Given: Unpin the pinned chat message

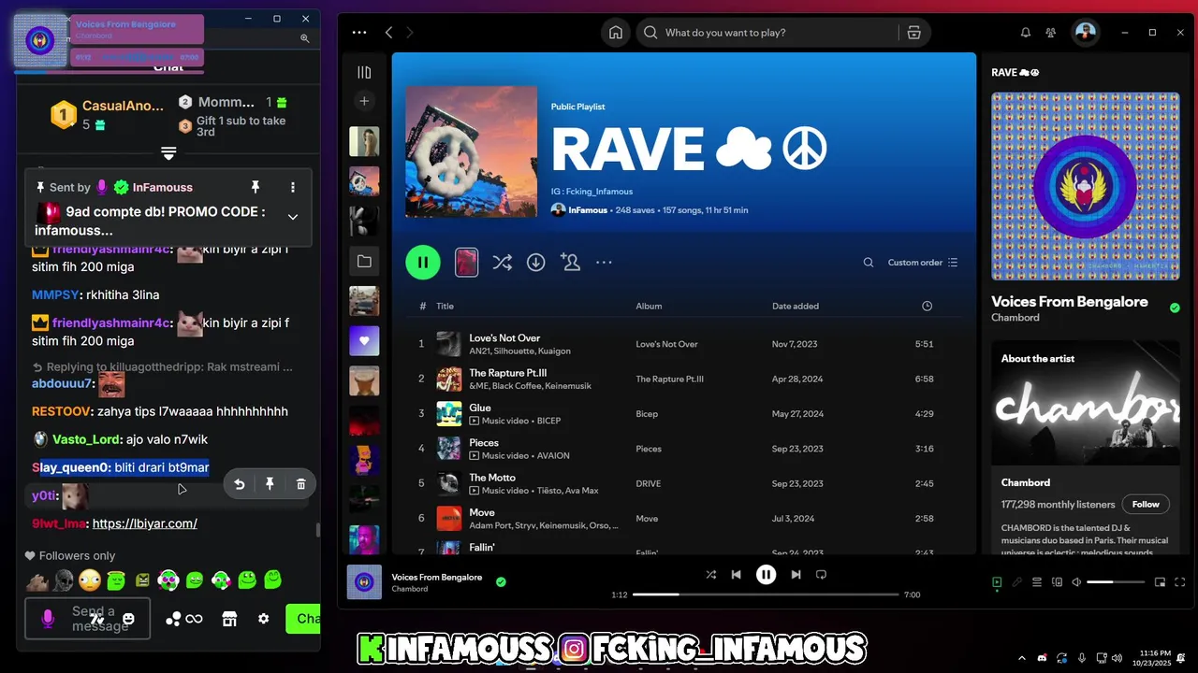Looking at the screenshot, I should 255,187.
